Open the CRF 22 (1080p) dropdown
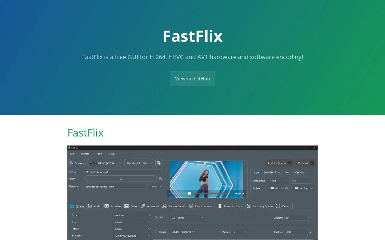Image resolution: width=385 pixels, height=240 pixels. pyautogui.click(x=187, y=217)
